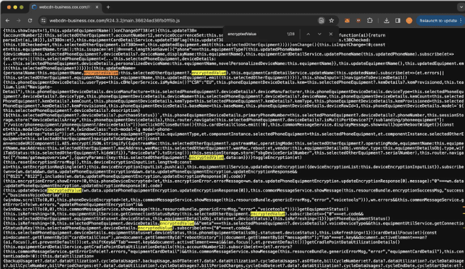The height and width of the screenshot is (269, 465).
Task: Click the text cardDetailFocus(et)
Action: [x=398, y=232]
